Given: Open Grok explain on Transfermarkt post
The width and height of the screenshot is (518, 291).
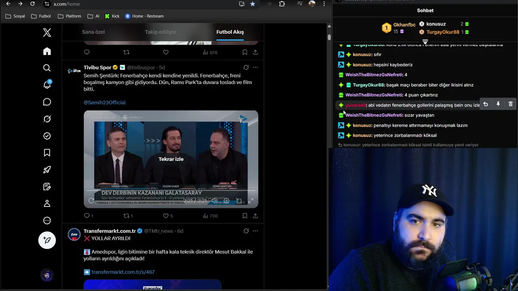Looking at the screenshot, I should (246, 231).
